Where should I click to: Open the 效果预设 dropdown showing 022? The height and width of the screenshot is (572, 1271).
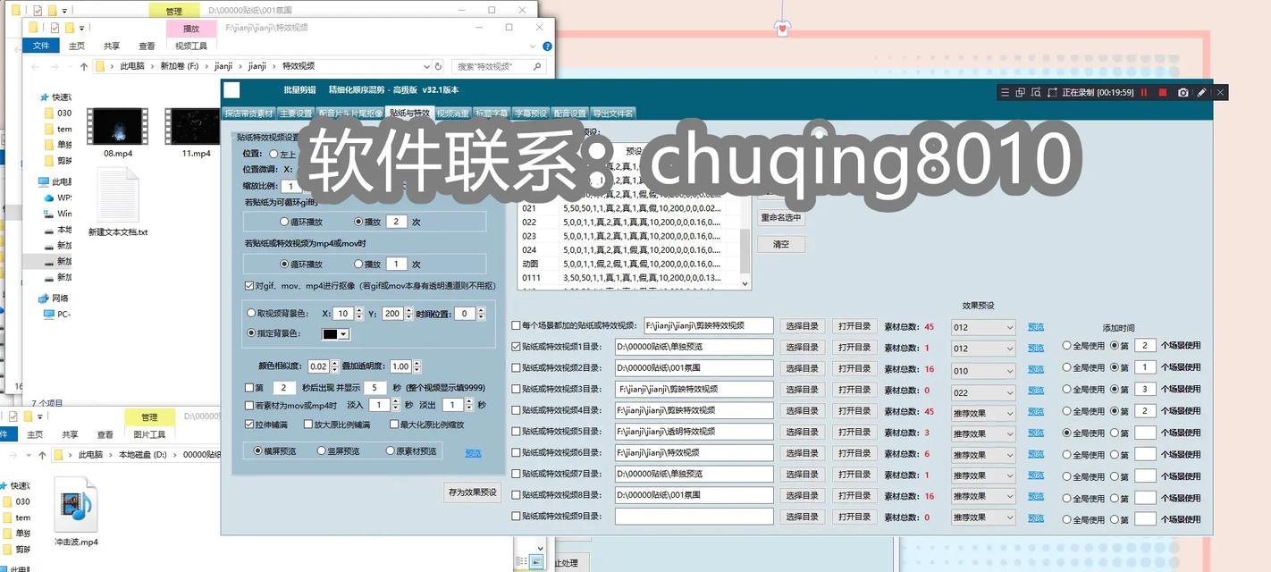983,391
